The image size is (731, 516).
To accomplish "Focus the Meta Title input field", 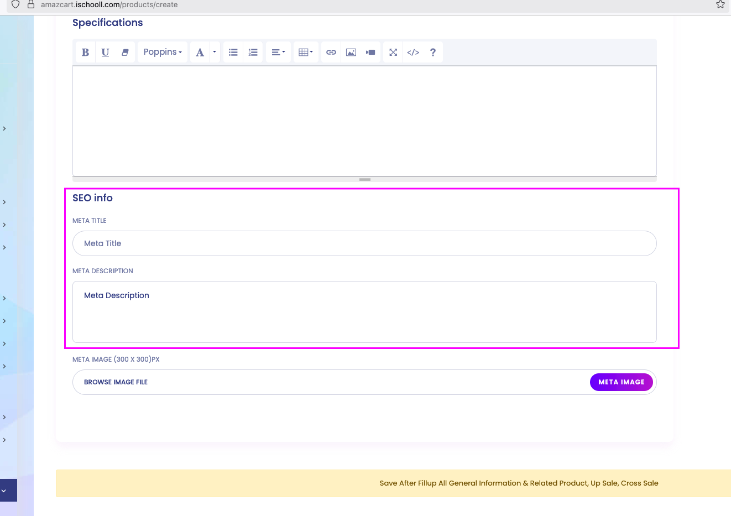I will click(364, 243).
